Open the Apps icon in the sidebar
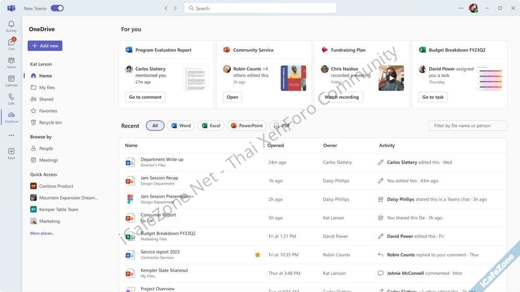The image size is (520, 292). pyautogui.click(x=11, y=153)
